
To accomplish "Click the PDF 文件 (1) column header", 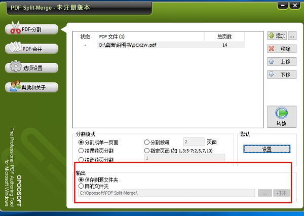I will pyautogui.click(x=150, y=37).
